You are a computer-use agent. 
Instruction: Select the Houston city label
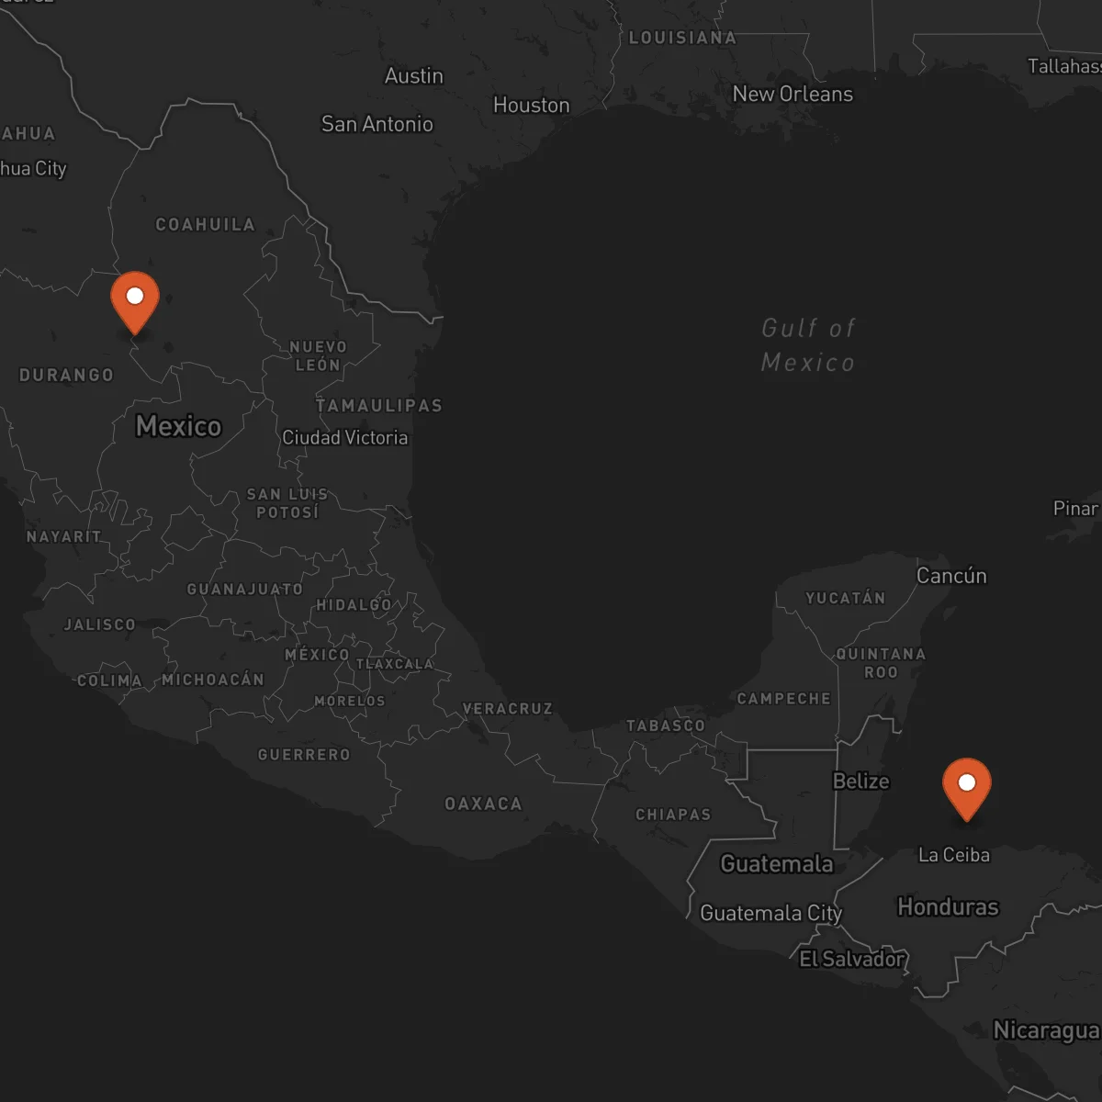531,106
